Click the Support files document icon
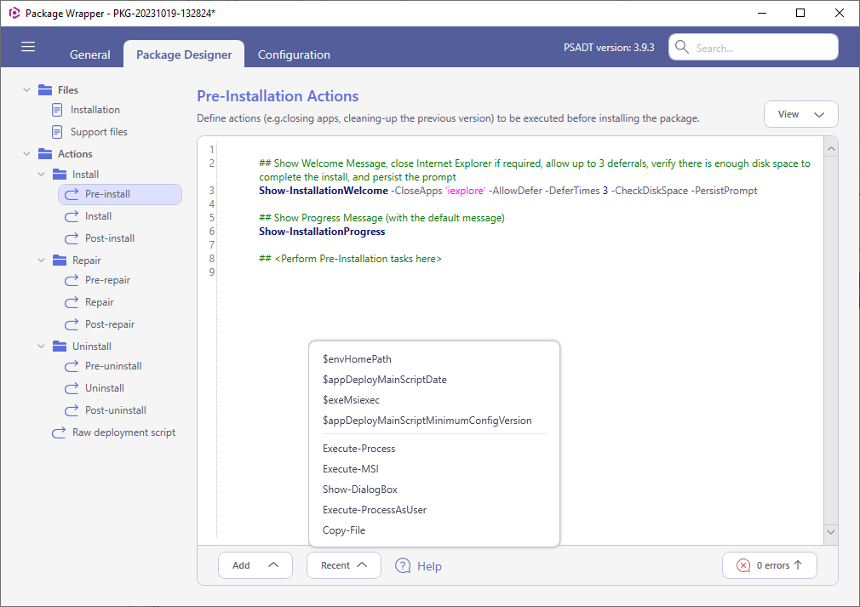This screenshot has height=607, width=860. (x=57, y=132)
